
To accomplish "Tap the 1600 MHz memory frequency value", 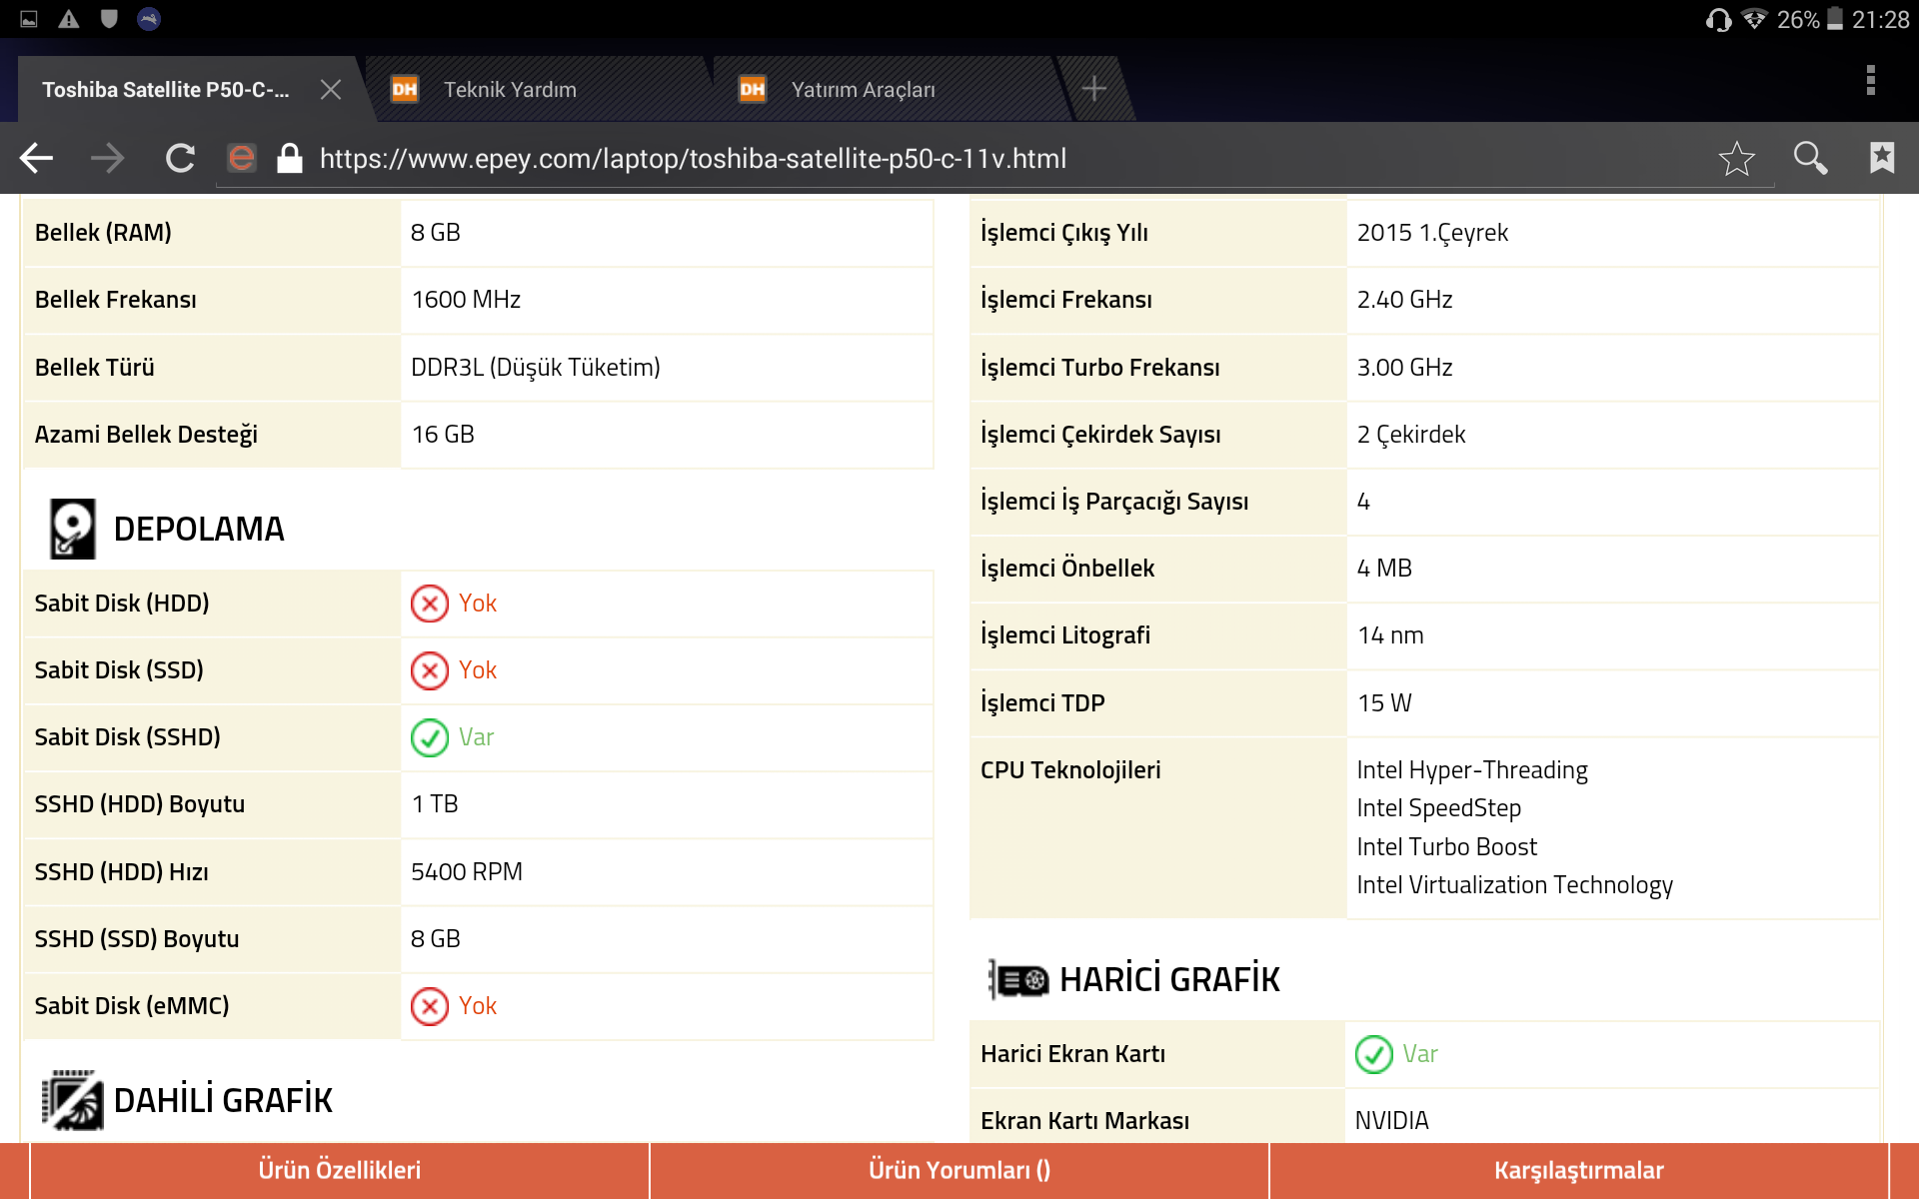I will pos(466,300).
